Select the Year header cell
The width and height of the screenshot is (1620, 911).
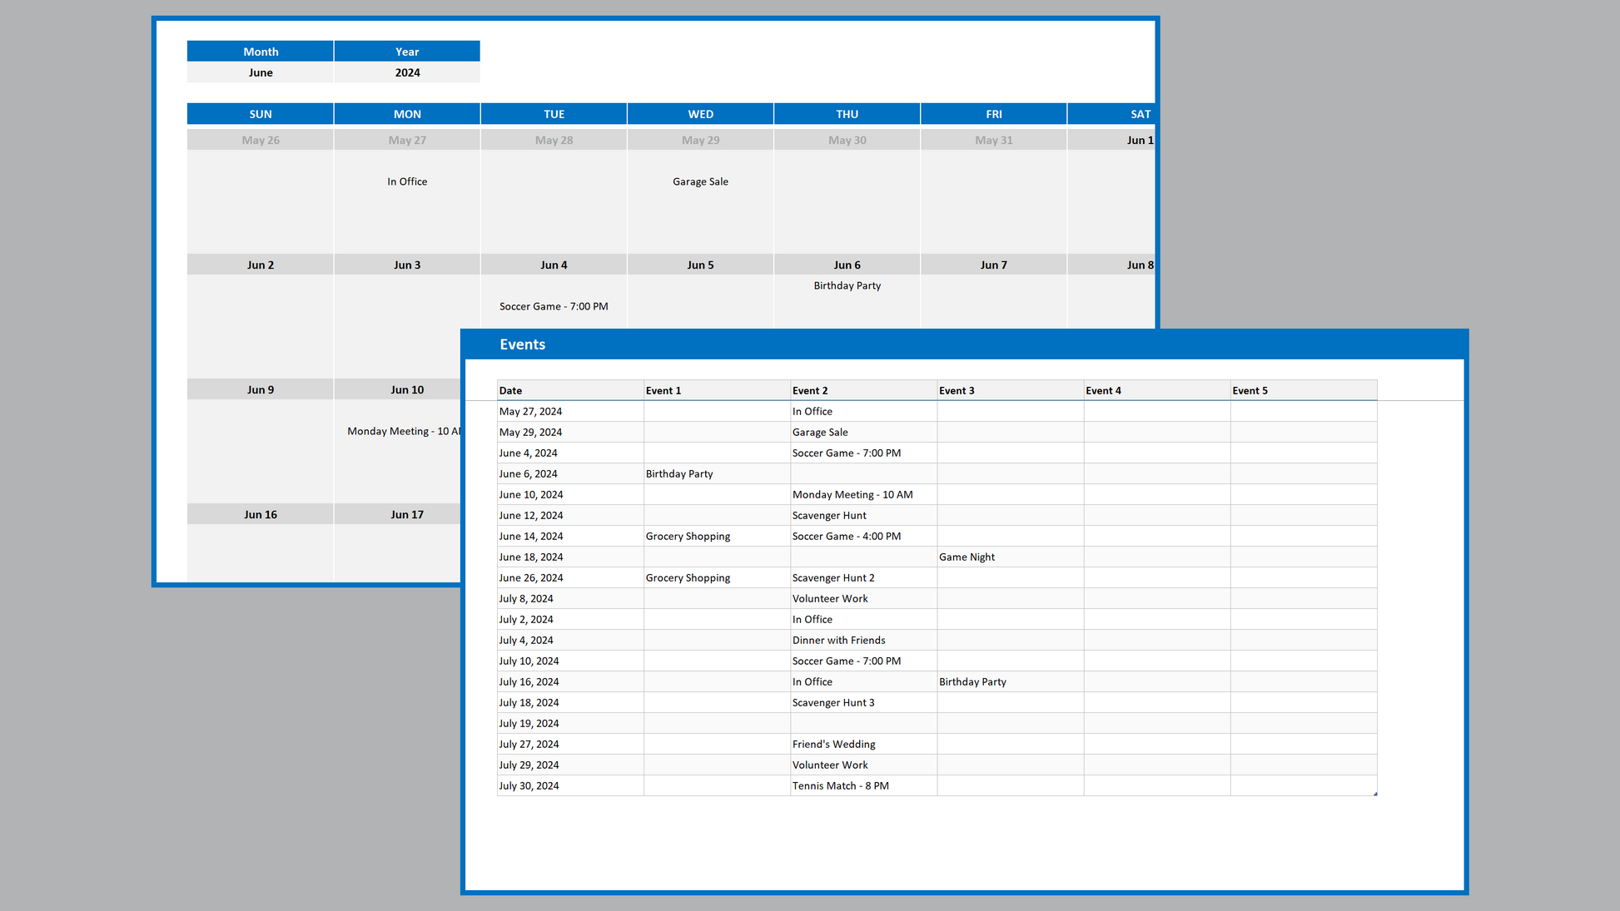407,52
